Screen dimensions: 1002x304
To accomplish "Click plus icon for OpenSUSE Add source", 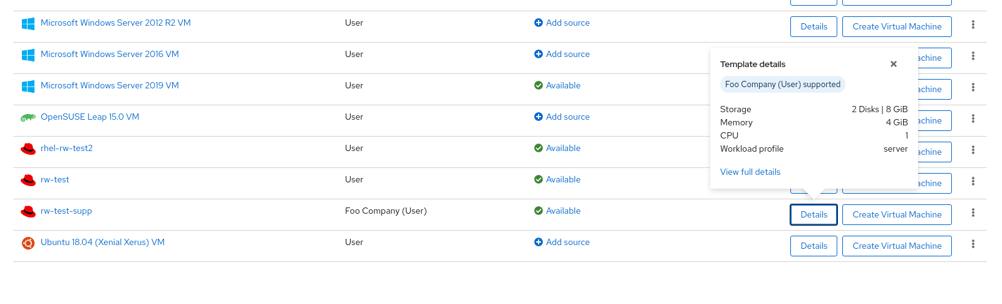I will [539, 117].
